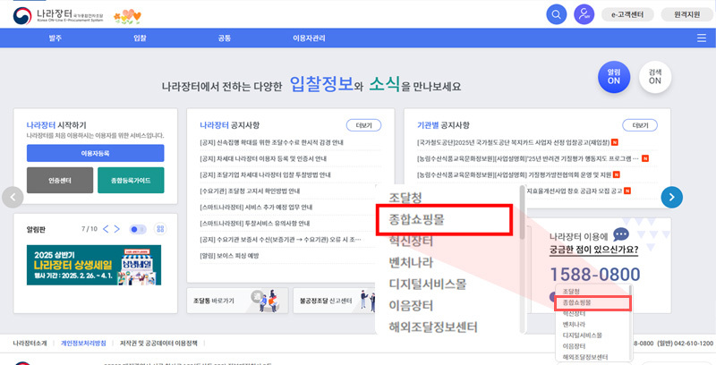Open the 발주 menu
This screenshot has width=716, height=365.
55,38
